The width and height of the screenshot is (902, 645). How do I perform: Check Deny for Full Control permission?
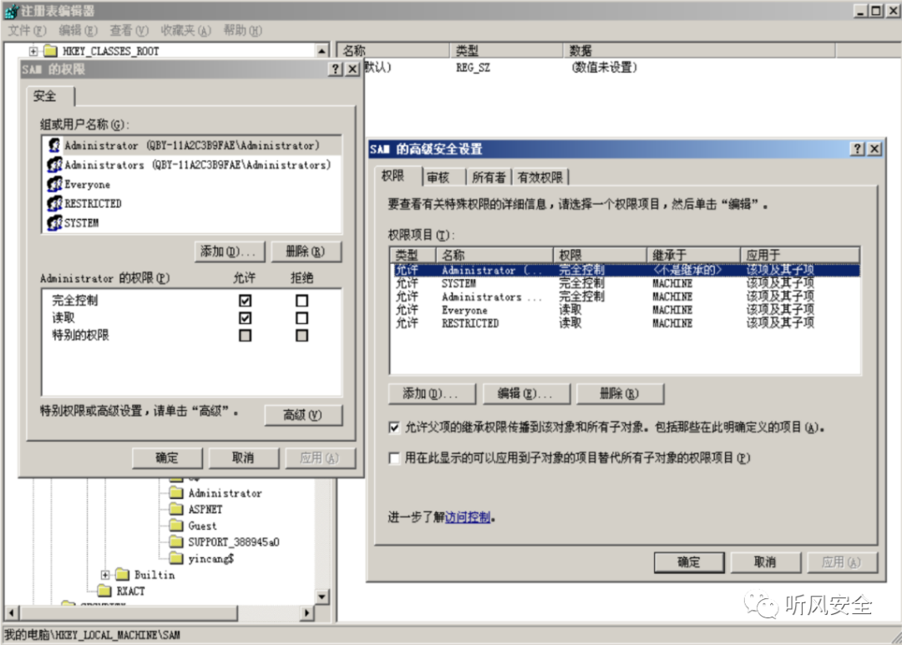click(302, 300)
